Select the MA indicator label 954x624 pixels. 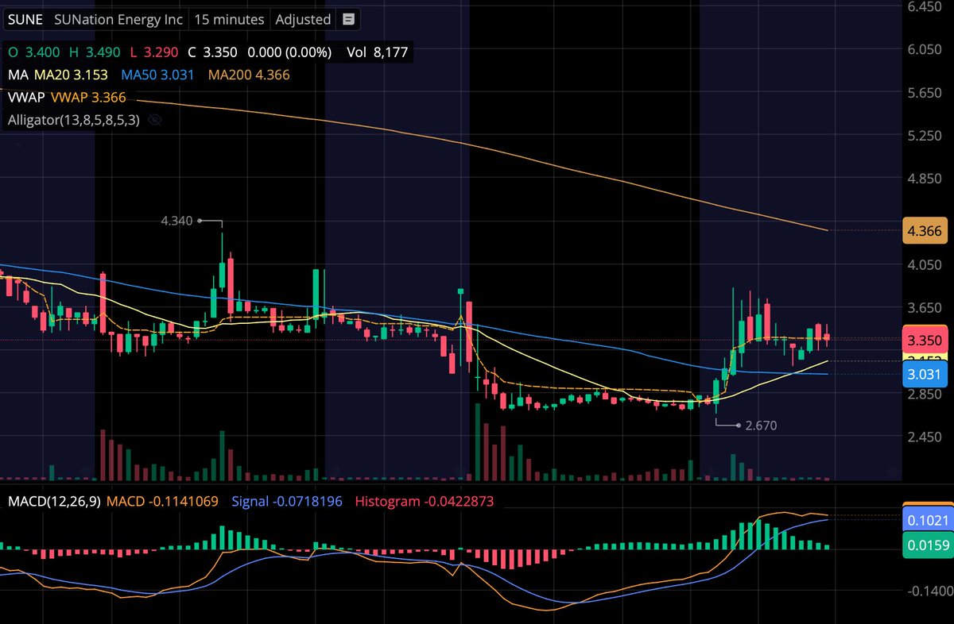[17, 75]
